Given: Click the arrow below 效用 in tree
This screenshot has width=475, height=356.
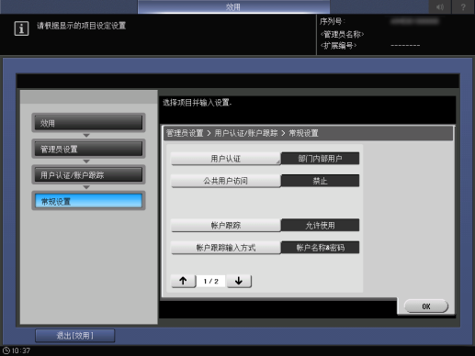Looking at the screenshot, I should (x=86, y=135).
